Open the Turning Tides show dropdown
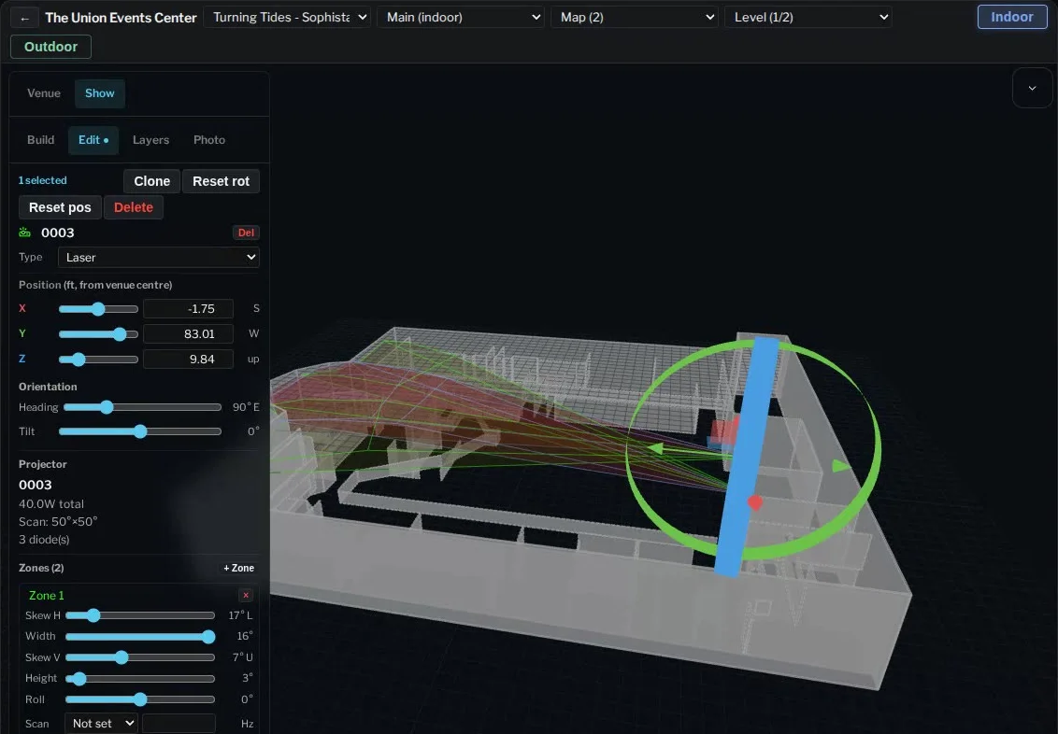This screenshot has width=1058, height=734. point(289,18)
